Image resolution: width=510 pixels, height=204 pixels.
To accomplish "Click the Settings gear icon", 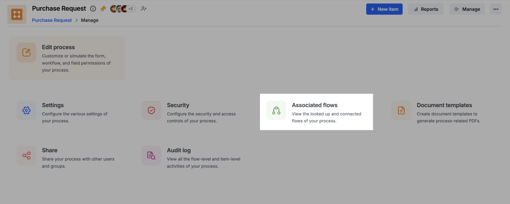I will tap(26, 110).
